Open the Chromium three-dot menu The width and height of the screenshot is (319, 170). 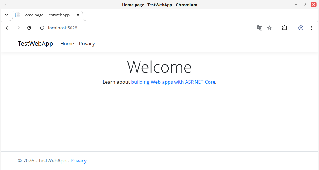click(x=312, y=28)
